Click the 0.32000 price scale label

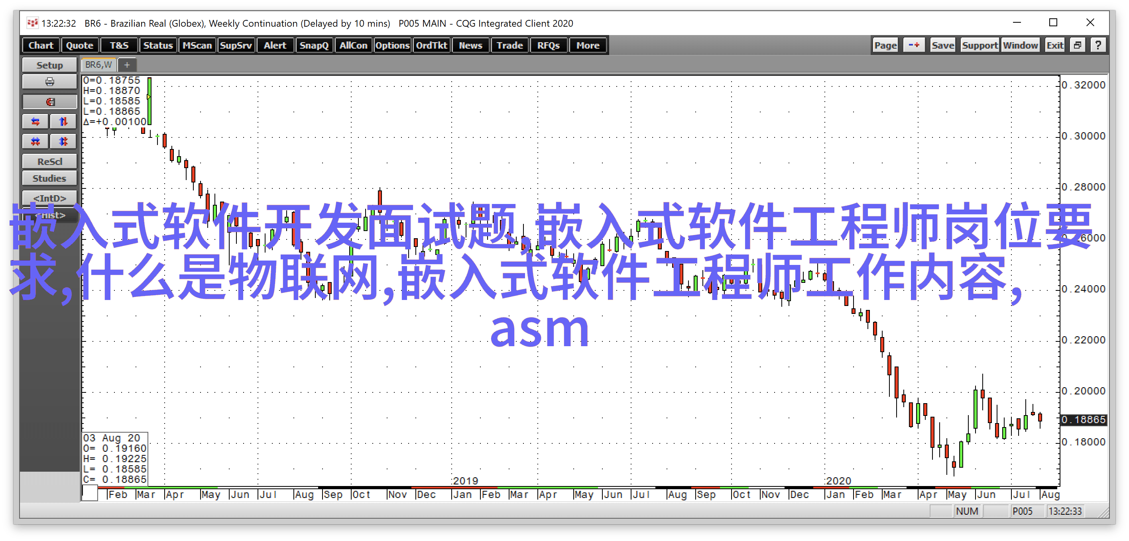coord(1084,85)
